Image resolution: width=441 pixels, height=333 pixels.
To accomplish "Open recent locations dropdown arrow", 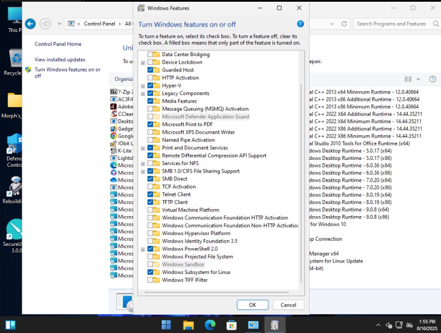I will coord(59,24).
